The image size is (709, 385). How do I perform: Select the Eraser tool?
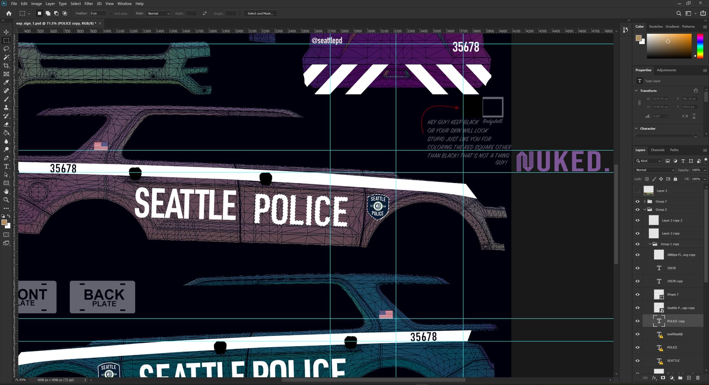[x=6, y=124]
